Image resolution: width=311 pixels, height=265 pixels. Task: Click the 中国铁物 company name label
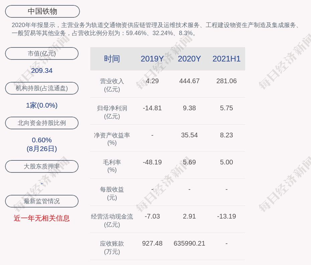42,11
